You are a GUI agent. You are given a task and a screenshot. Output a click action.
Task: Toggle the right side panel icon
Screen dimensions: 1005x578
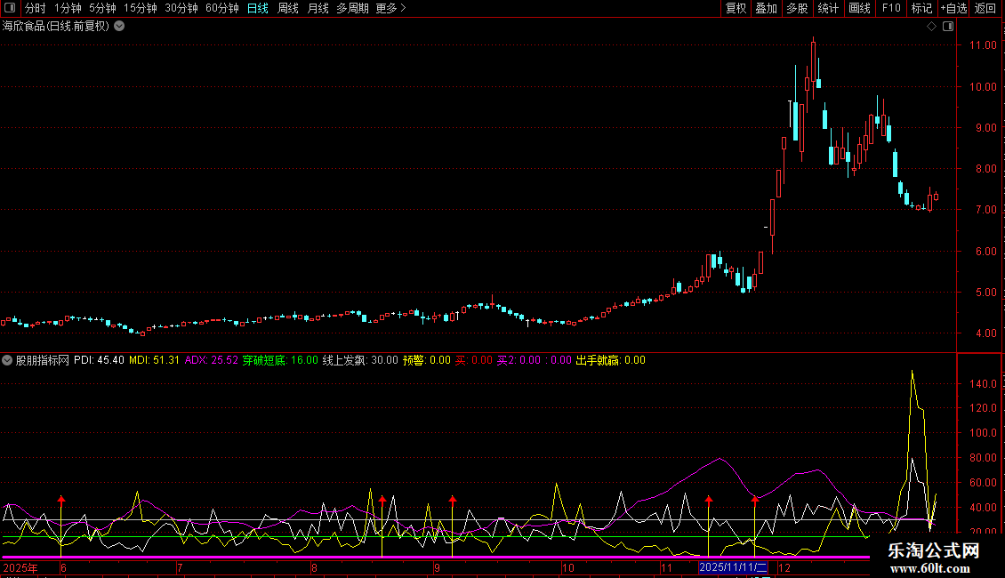948,27
